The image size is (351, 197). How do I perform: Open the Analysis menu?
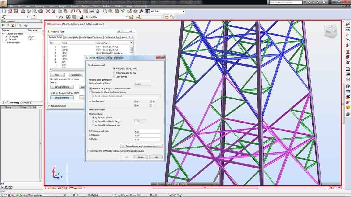[x=62, y=6]
